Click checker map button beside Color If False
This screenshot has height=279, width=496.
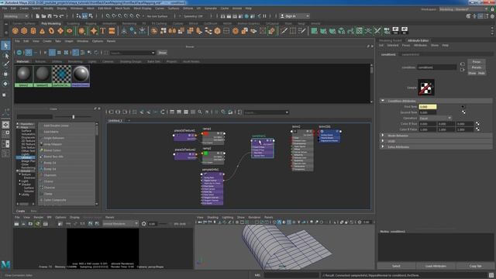[477, 129]
